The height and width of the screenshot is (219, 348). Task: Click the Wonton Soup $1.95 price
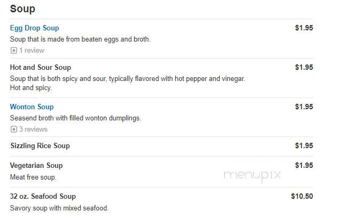coord(304,107)
